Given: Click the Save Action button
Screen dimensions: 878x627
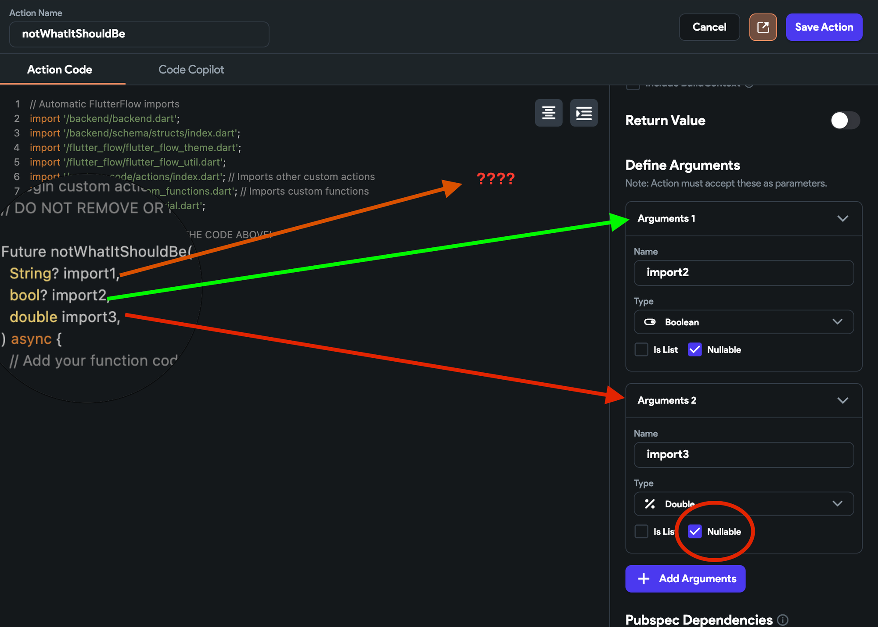Looking at the screenshot, I should click(x=824, y=27).
